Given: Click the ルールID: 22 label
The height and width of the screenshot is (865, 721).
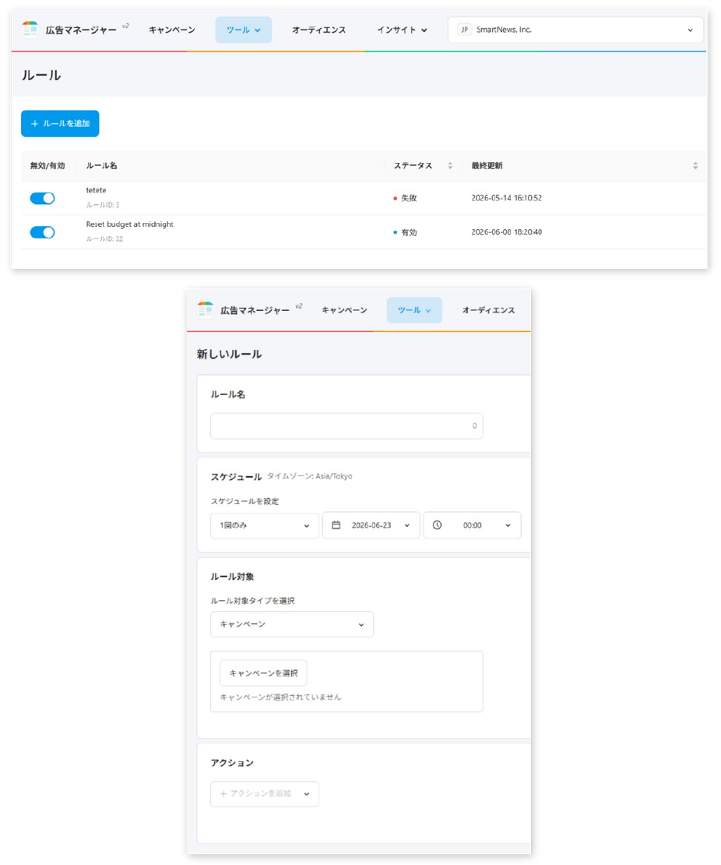Looking at the screenshot, I should pyautogui.click(x=104, y=239).
